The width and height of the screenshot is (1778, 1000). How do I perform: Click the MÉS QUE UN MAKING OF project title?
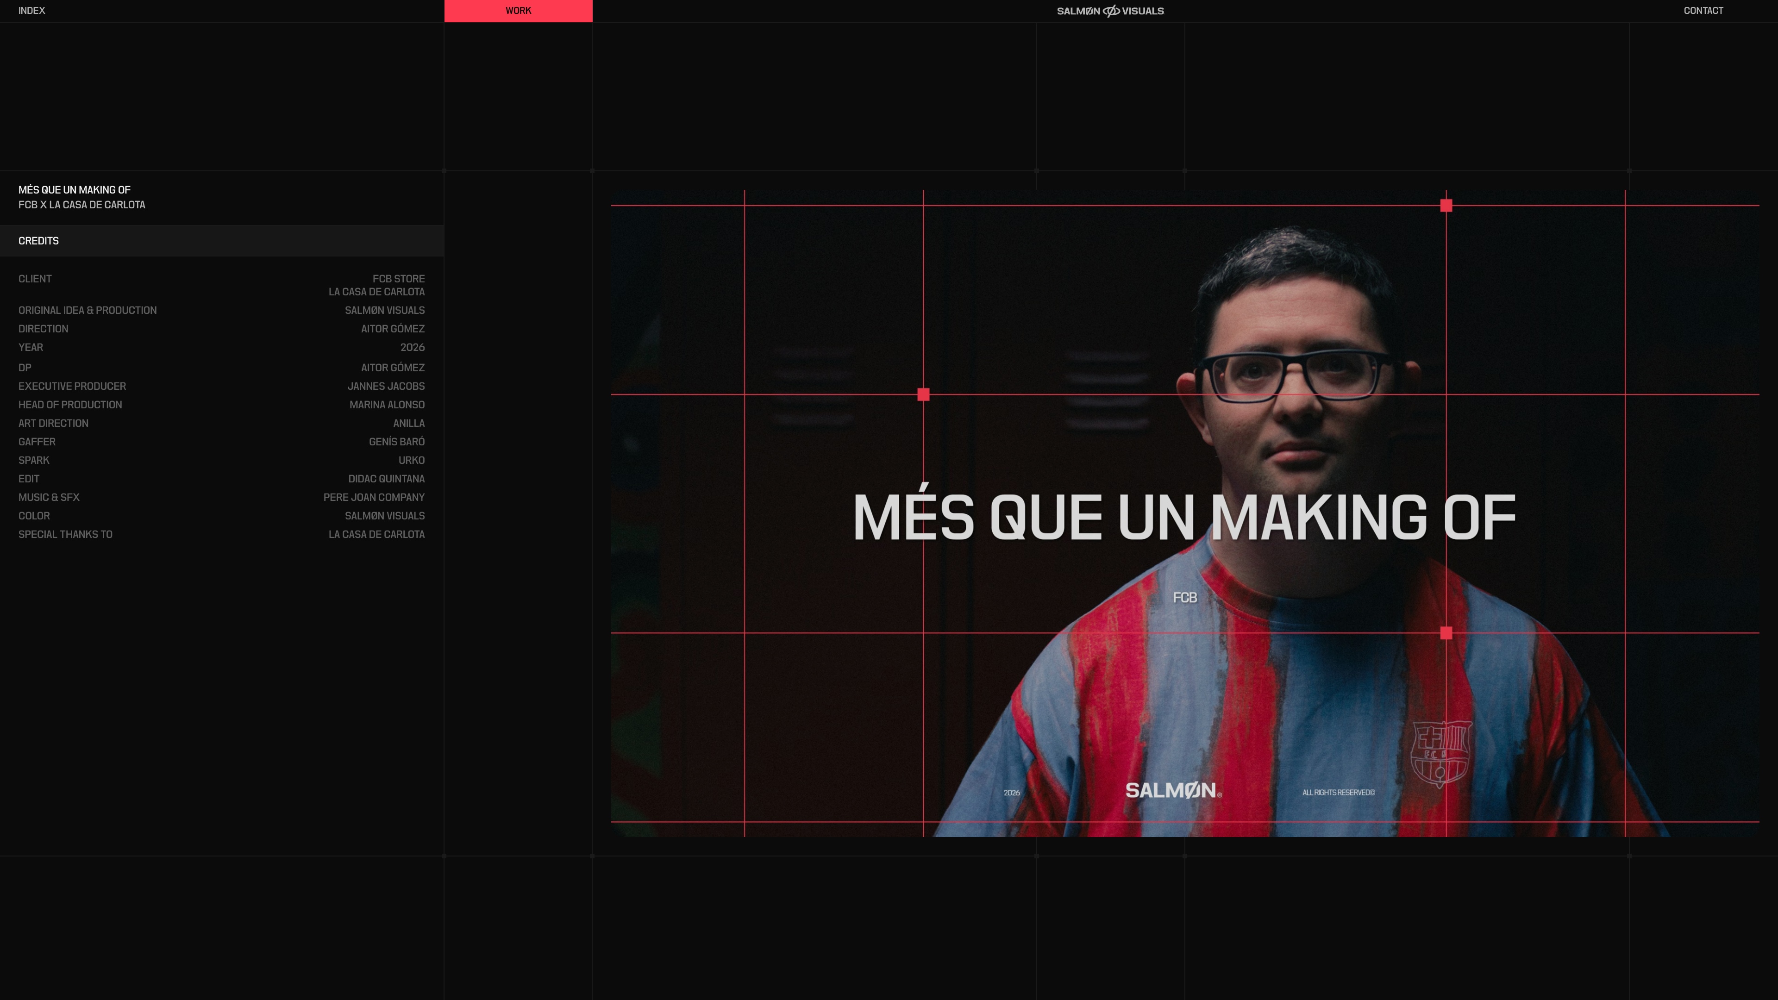[x=75, y=190]
